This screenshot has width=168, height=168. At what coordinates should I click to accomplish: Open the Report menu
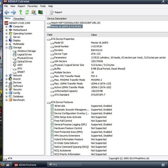(x=21, y=6)
